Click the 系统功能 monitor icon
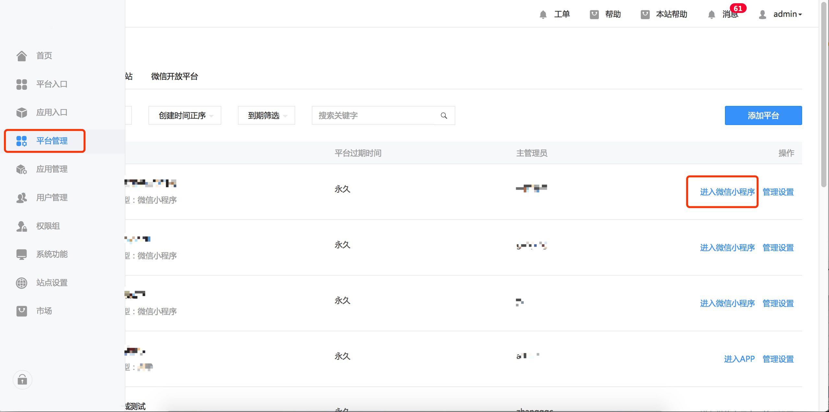Image resolution: width=829 pixels, height=412 pixels. [22, 254]
